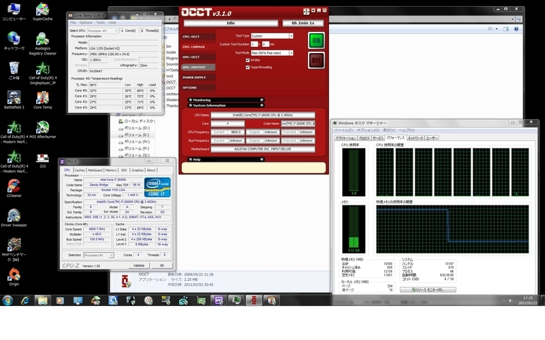Collapse the Monitoring section in OCCT
This screenshot has height=340, width=545.
click(x=262, y=100)
